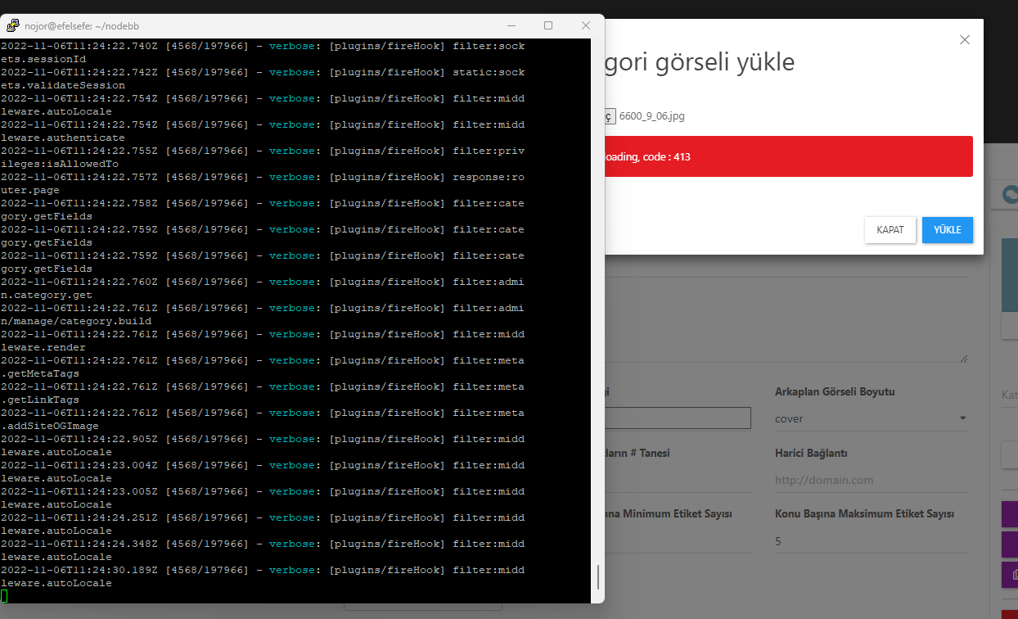
Task: Click the textarea resize handle
Action: pyautogui.click(x=964, y=358)
